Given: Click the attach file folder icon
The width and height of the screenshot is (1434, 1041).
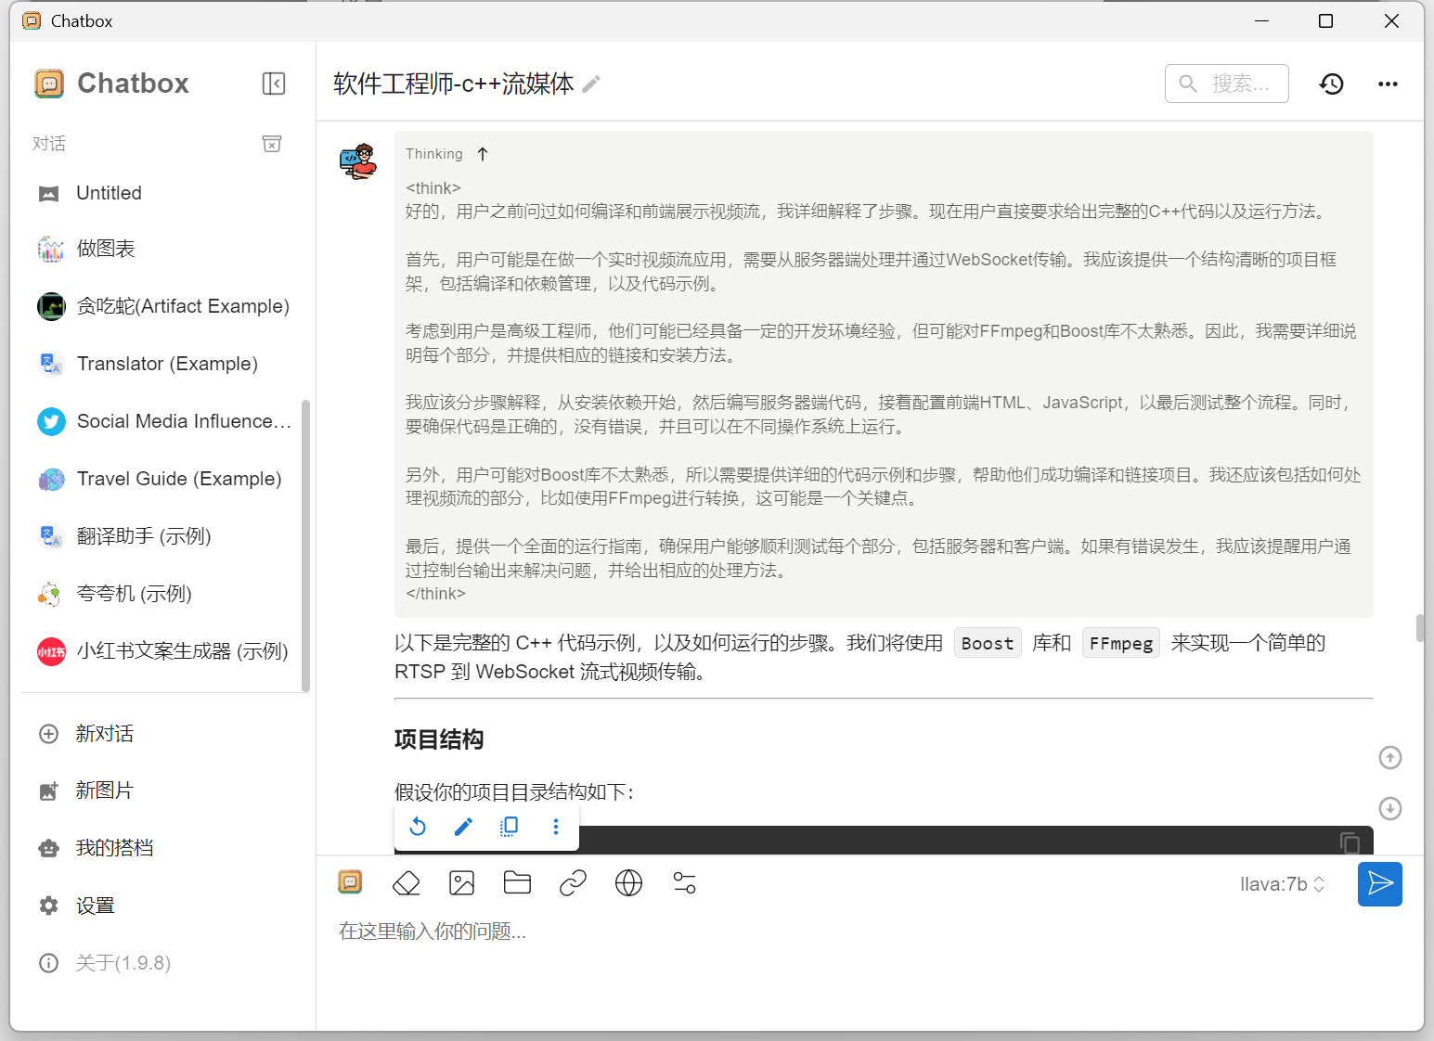Looking at the screenshot, I should [x=517, y=882].
